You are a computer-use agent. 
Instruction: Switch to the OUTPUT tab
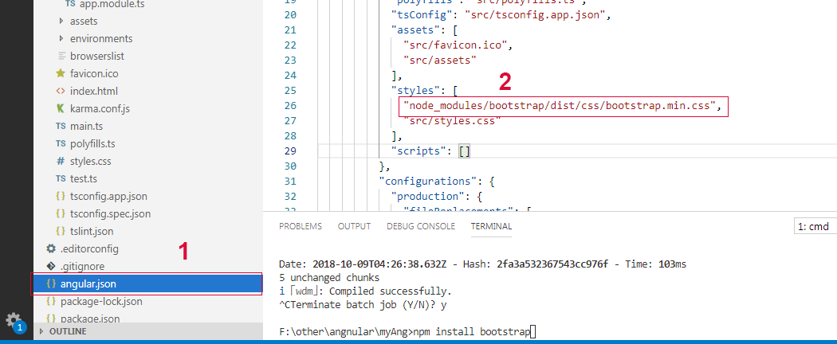355,226
